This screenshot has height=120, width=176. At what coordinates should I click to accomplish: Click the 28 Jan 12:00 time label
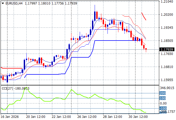113,117
